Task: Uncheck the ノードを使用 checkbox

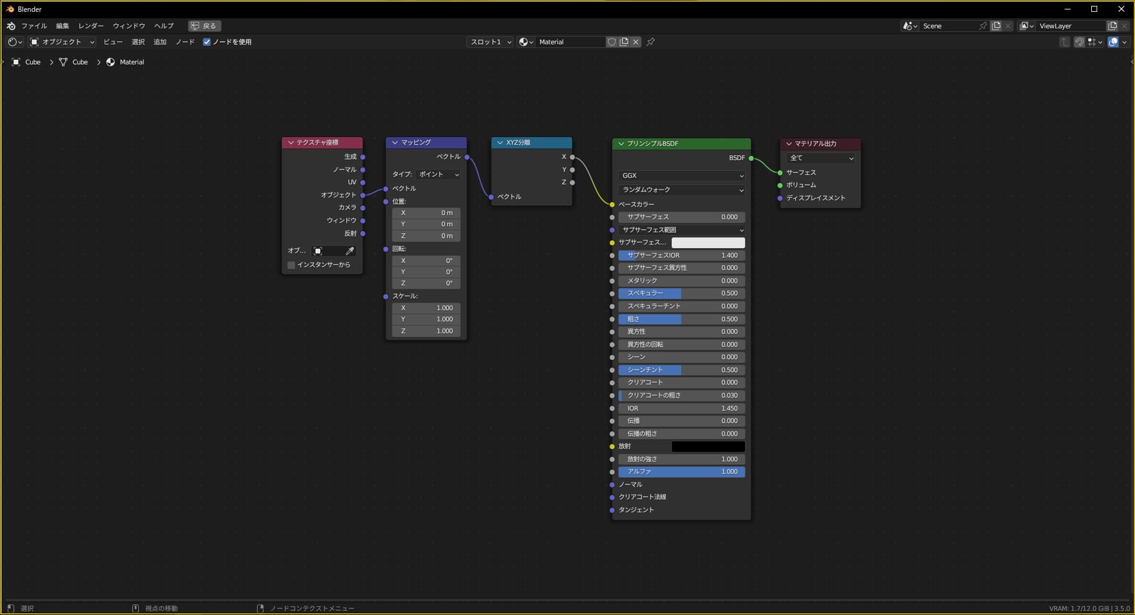Action: tap(207, 42)
